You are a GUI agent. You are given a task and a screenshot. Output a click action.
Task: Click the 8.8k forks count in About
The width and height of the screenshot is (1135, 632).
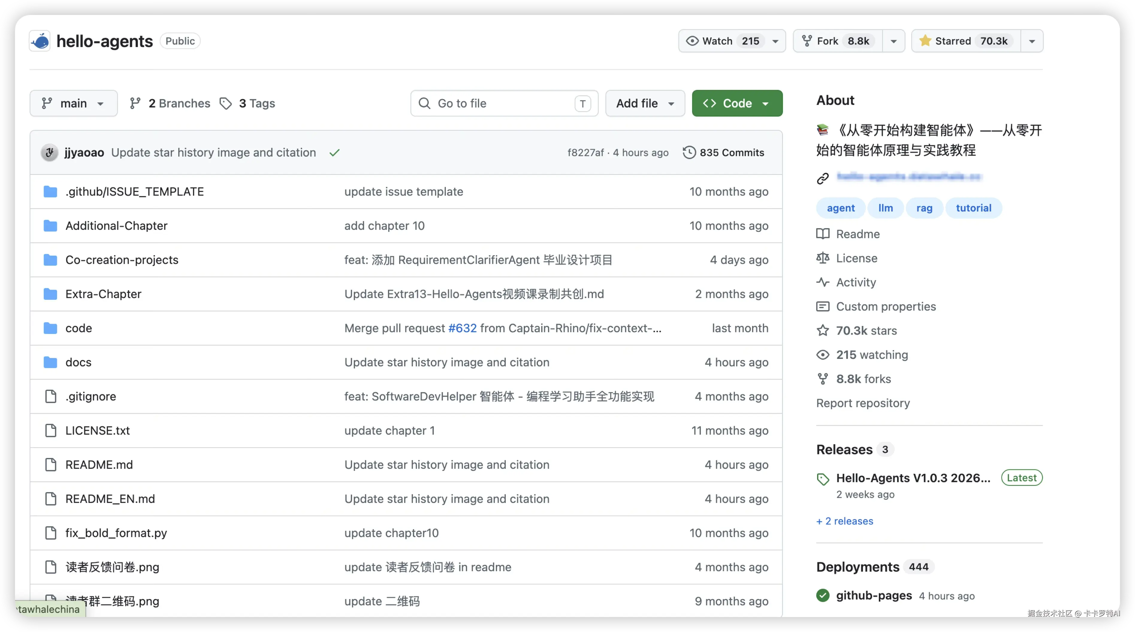pos(863,379)
